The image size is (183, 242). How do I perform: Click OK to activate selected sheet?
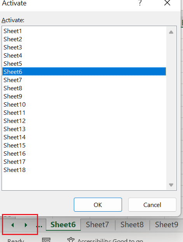pyautogui.click(x=98, y=205)
